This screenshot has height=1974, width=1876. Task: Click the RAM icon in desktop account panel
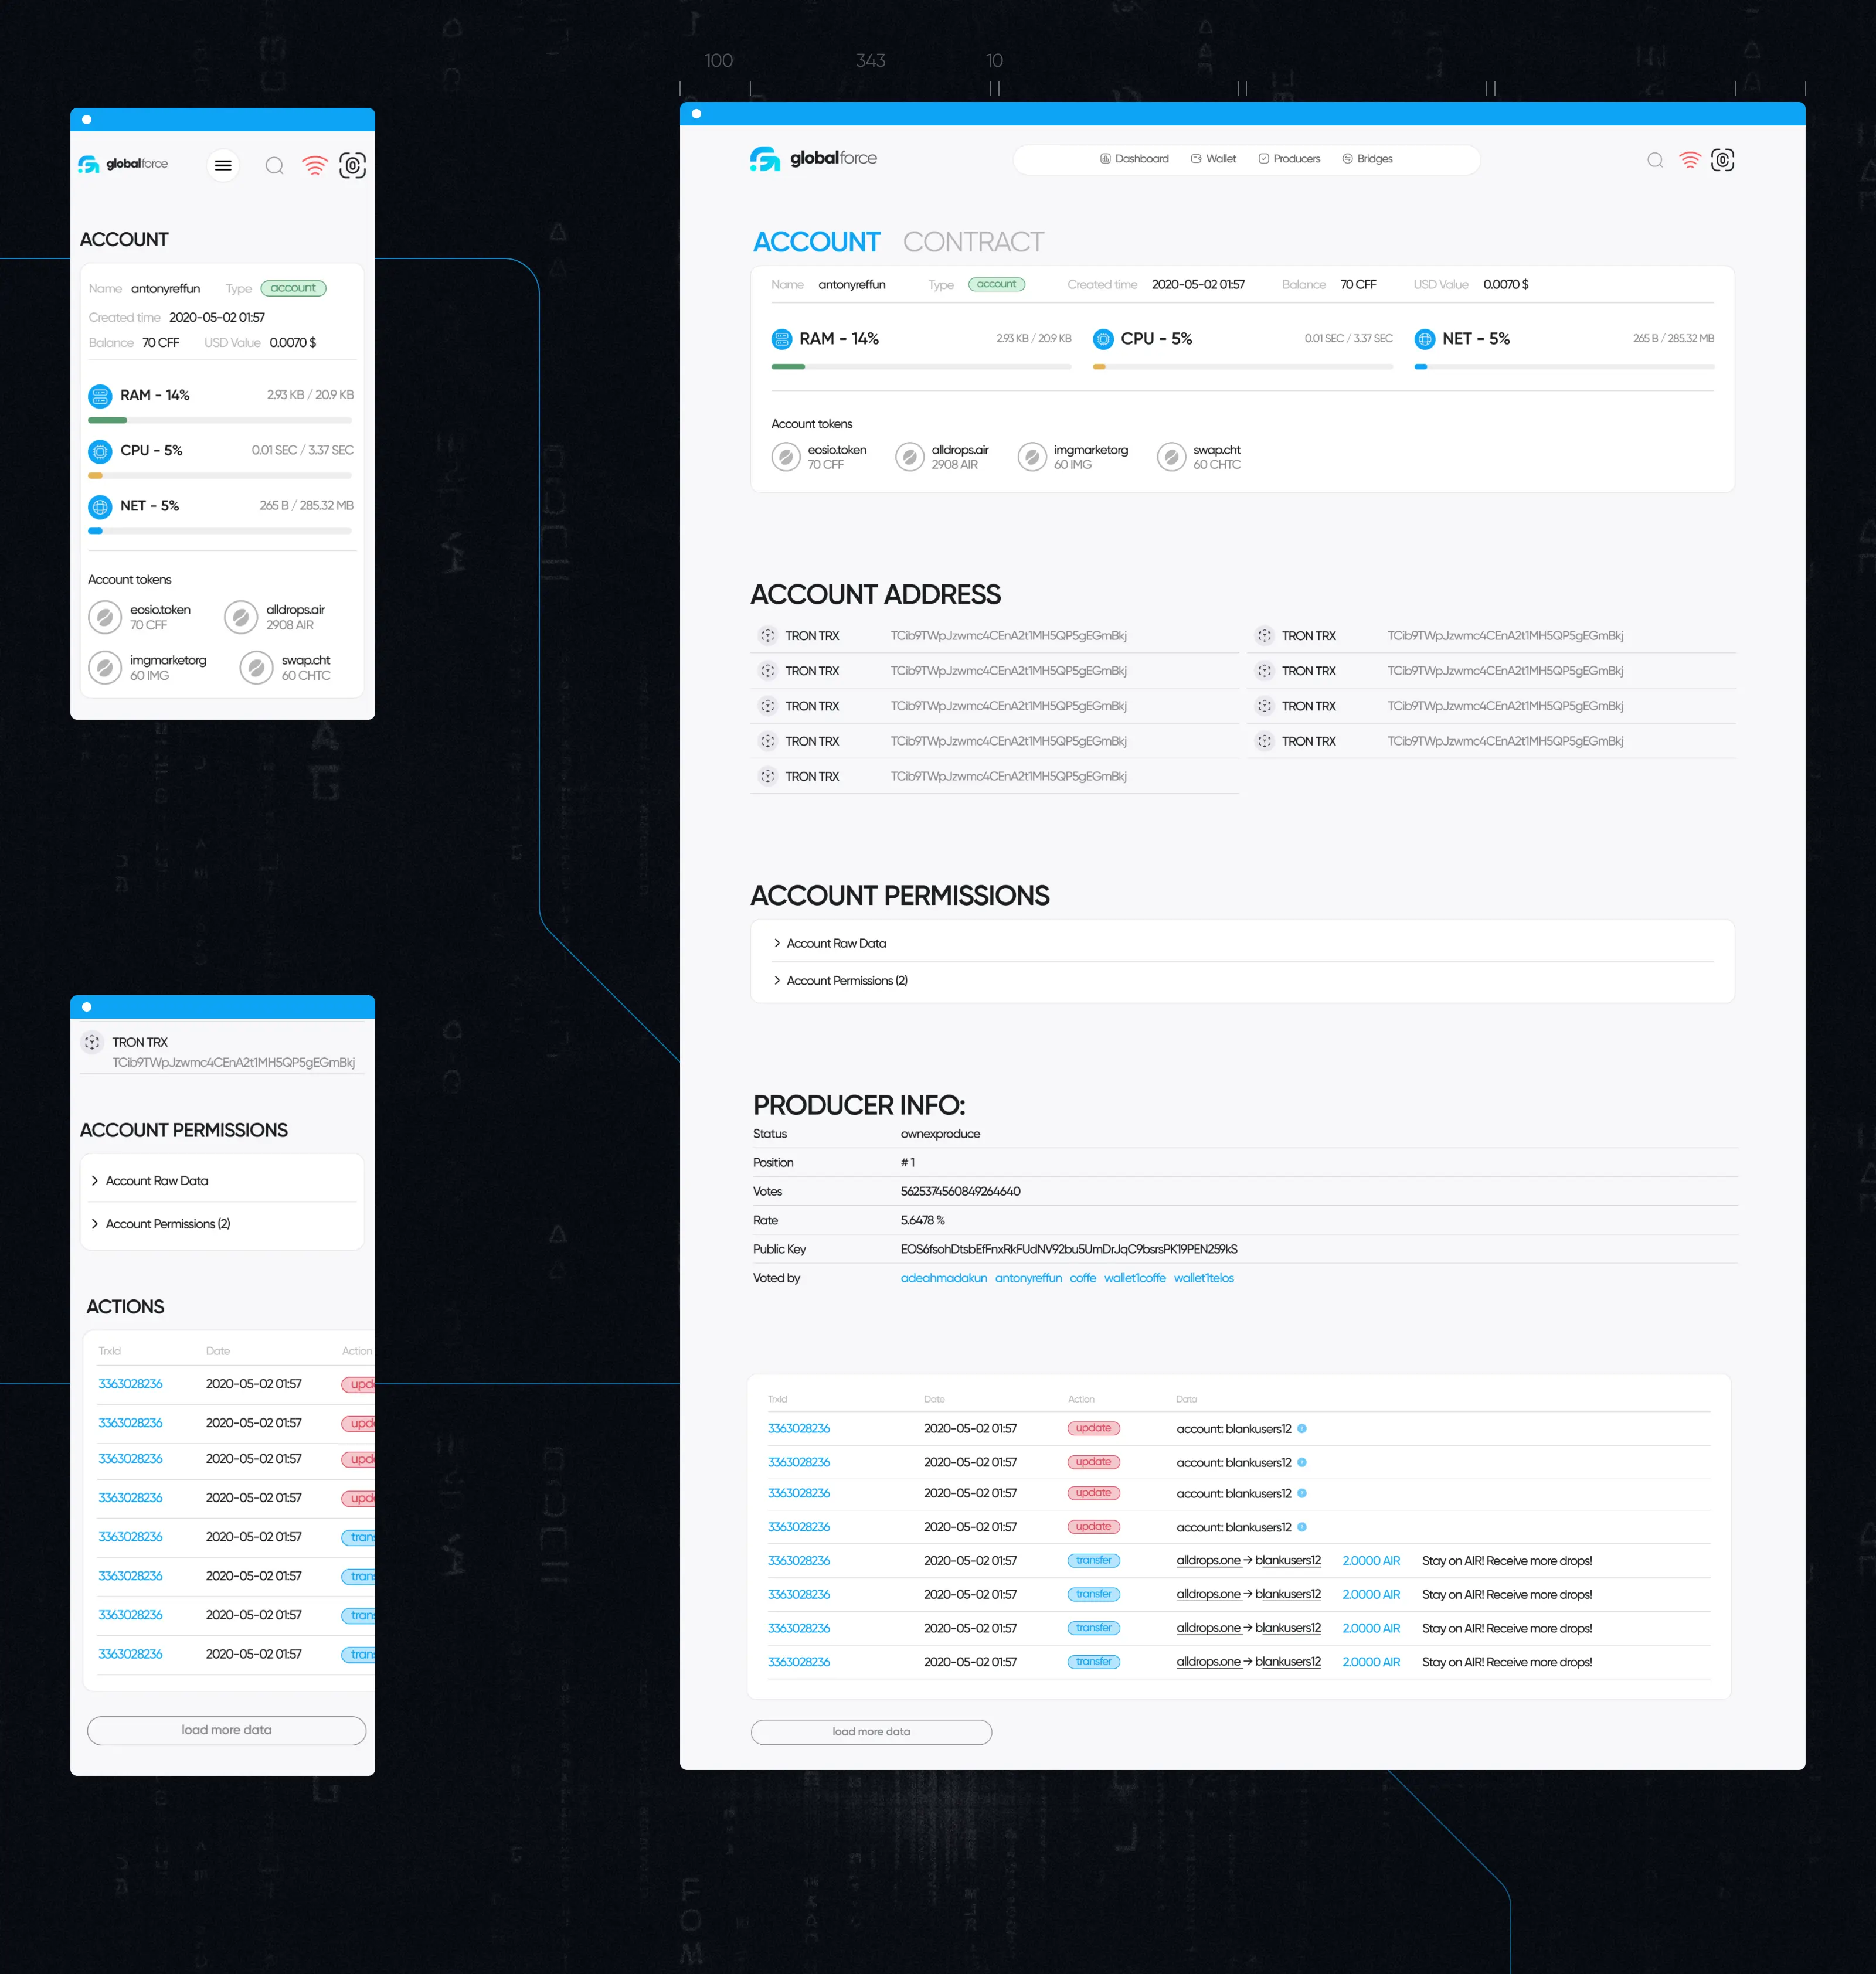781,339
